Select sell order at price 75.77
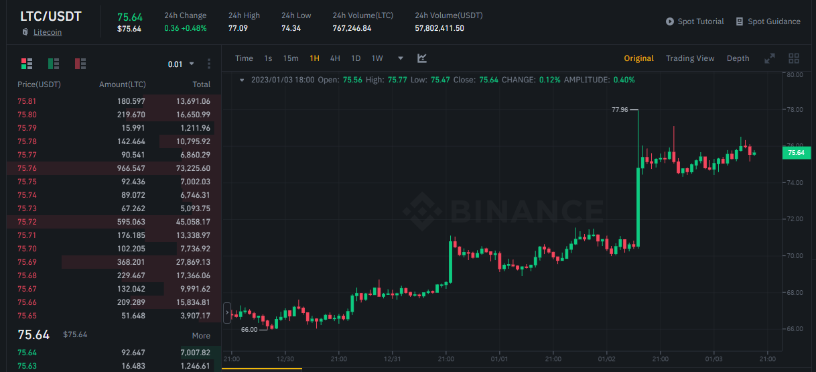Viewport: 816px width, 372px height. click(114, 155)
